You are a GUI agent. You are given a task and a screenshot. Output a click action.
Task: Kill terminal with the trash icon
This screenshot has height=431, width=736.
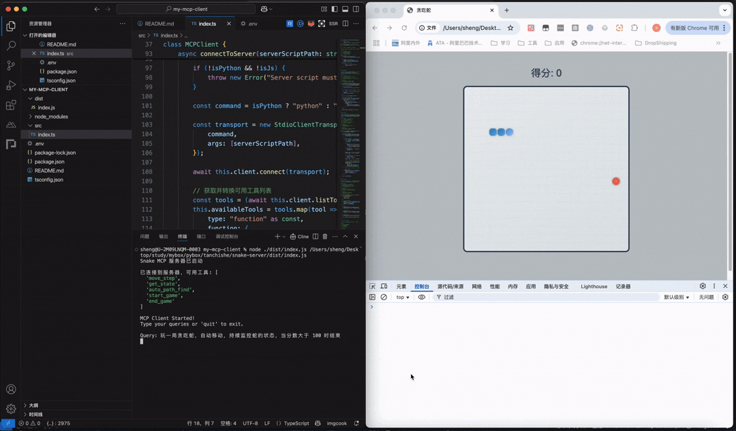coord(325,237)
